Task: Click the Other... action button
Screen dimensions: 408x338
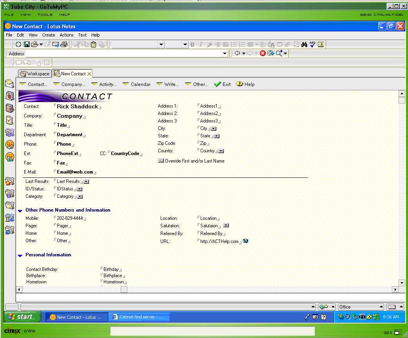Action: click(197, 84)
